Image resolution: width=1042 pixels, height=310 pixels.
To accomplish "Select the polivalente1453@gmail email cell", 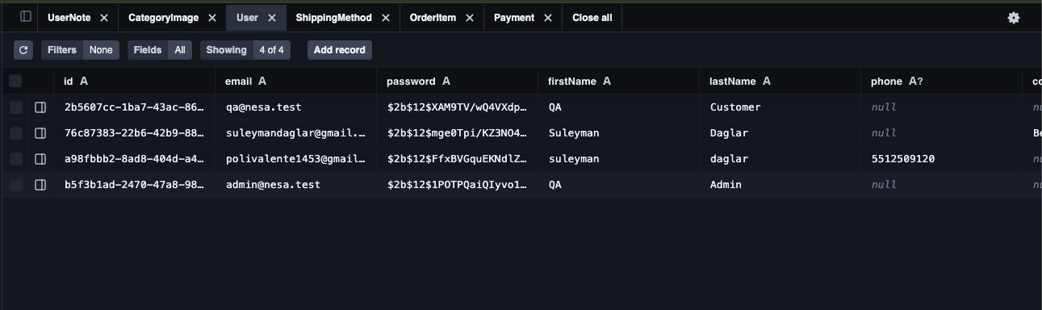I will point(295,159).
